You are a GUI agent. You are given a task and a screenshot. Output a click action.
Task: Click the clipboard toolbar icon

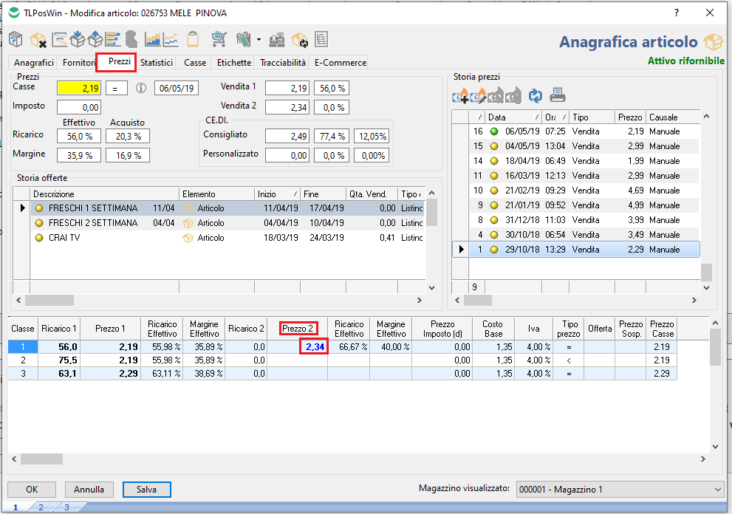[194, 39]
